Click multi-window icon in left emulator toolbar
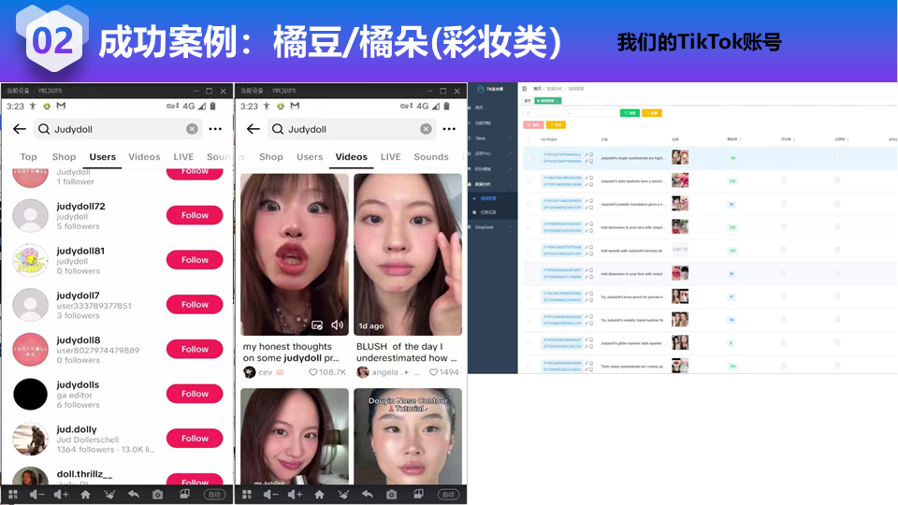Screen dimensions: 898x505 [184, 494]
